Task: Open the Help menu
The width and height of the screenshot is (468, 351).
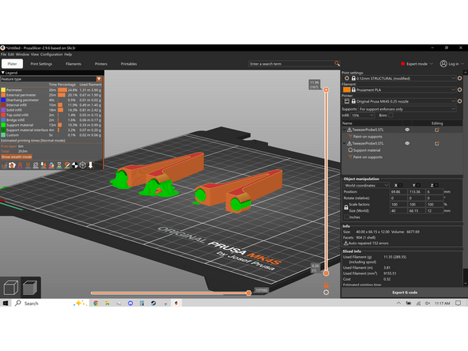Action: pos(68,55)
